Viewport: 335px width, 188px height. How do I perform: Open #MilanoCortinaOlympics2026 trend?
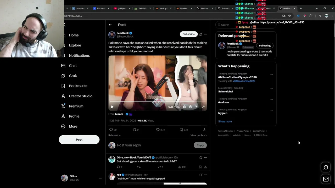click(x=237, y=77)
